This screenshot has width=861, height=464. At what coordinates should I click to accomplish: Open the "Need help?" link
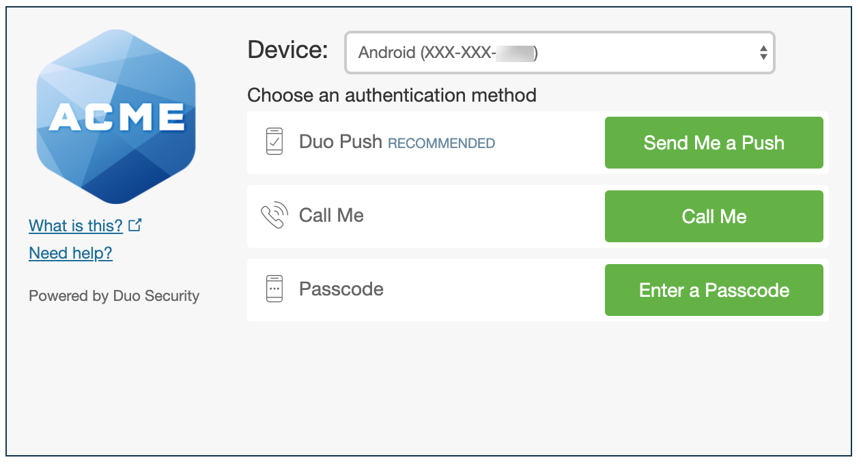coord(70,253)
